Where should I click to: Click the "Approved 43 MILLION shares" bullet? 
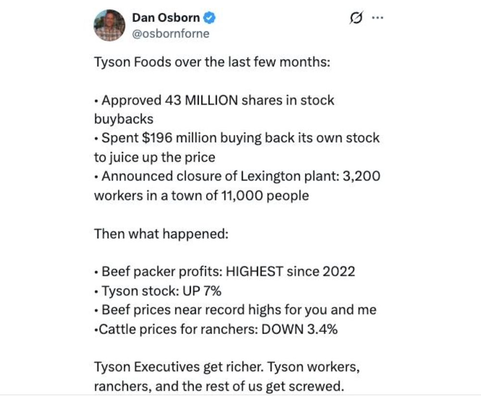[217, 100]
